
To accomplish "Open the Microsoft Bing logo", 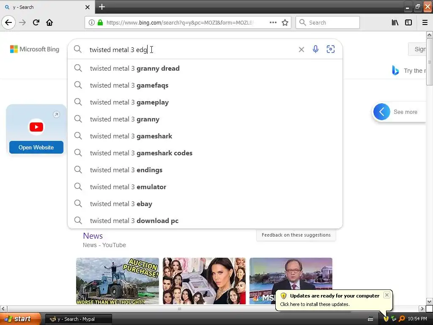I will (35, 49).
